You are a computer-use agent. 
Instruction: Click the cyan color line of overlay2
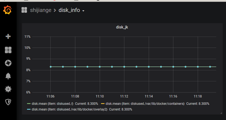29,109
